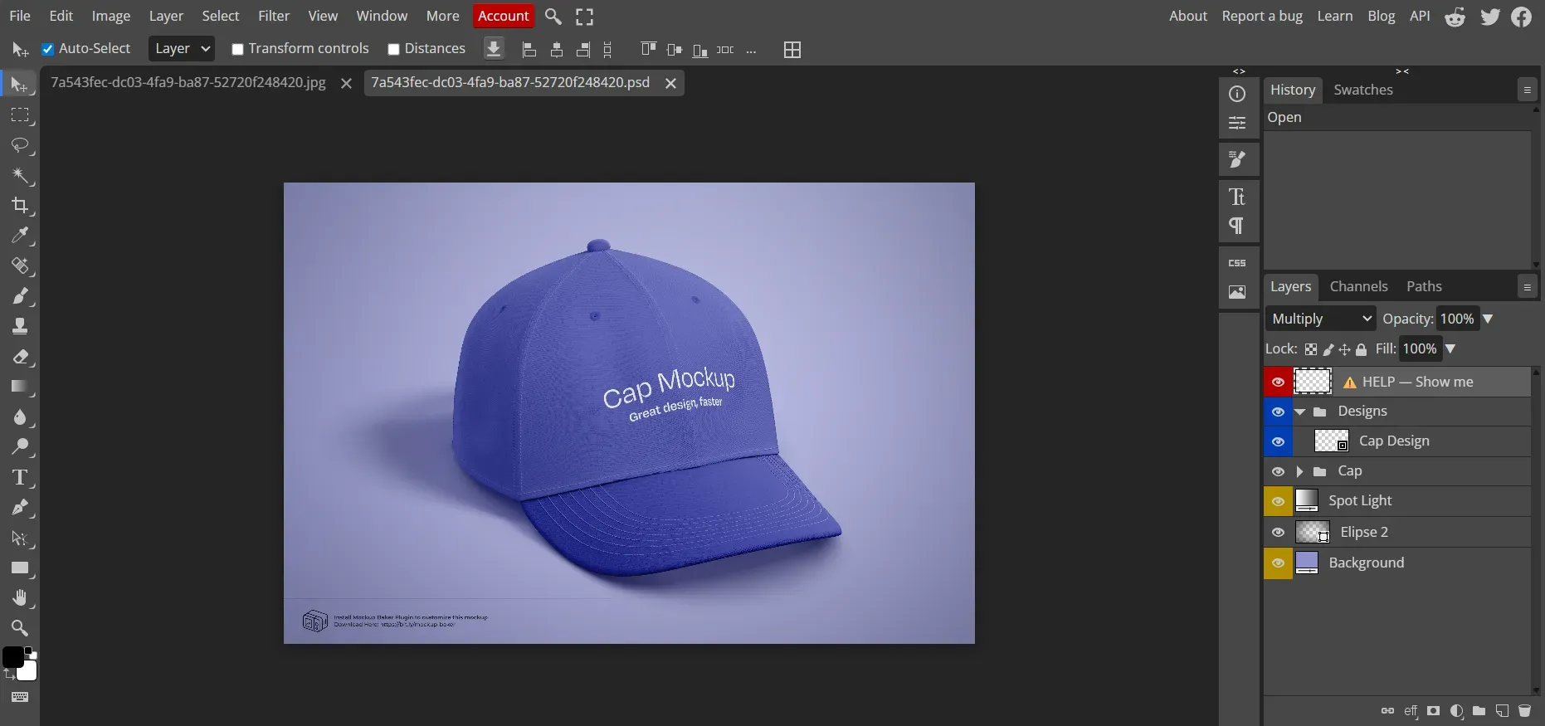
Task: Select the Brush tool
Action: (19, 296)
